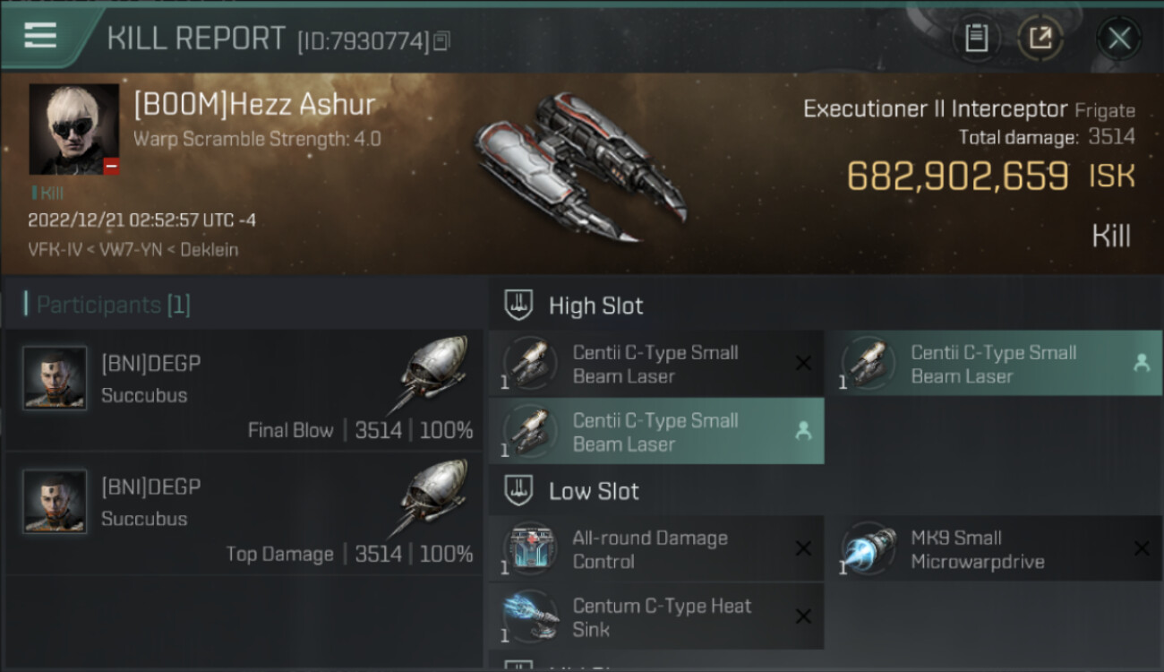Open the Final Blow DEGP portrait

click(x=55, y=378)
